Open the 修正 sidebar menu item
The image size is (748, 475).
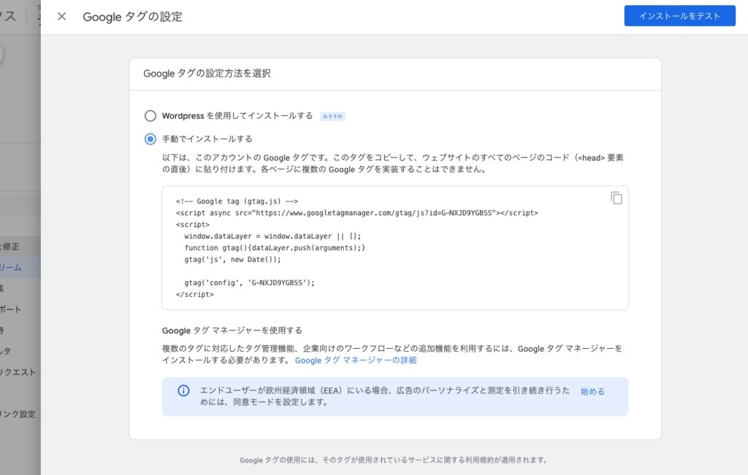[x=10, y=247]
